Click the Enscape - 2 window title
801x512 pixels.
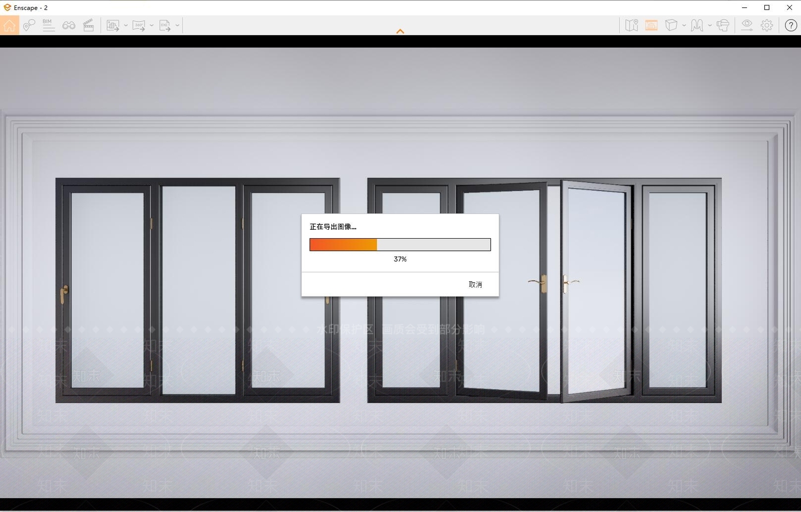click(x=31, y=8)
